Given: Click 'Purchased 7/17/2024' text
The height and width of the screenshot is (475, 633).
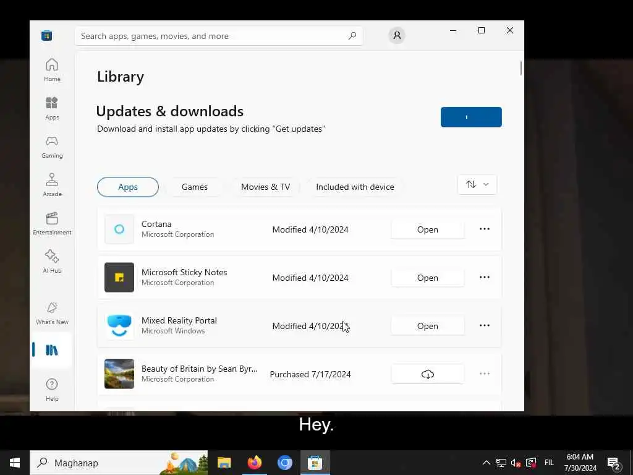Looking at the screenshot, I should (310, 374).
